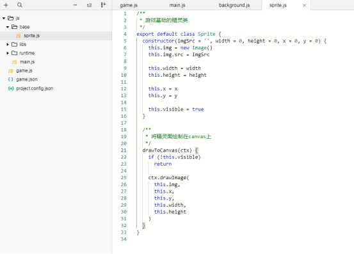The image size is (354, 254).
Task: Open sprite.js in the file tree
Action: pos(31,36)
